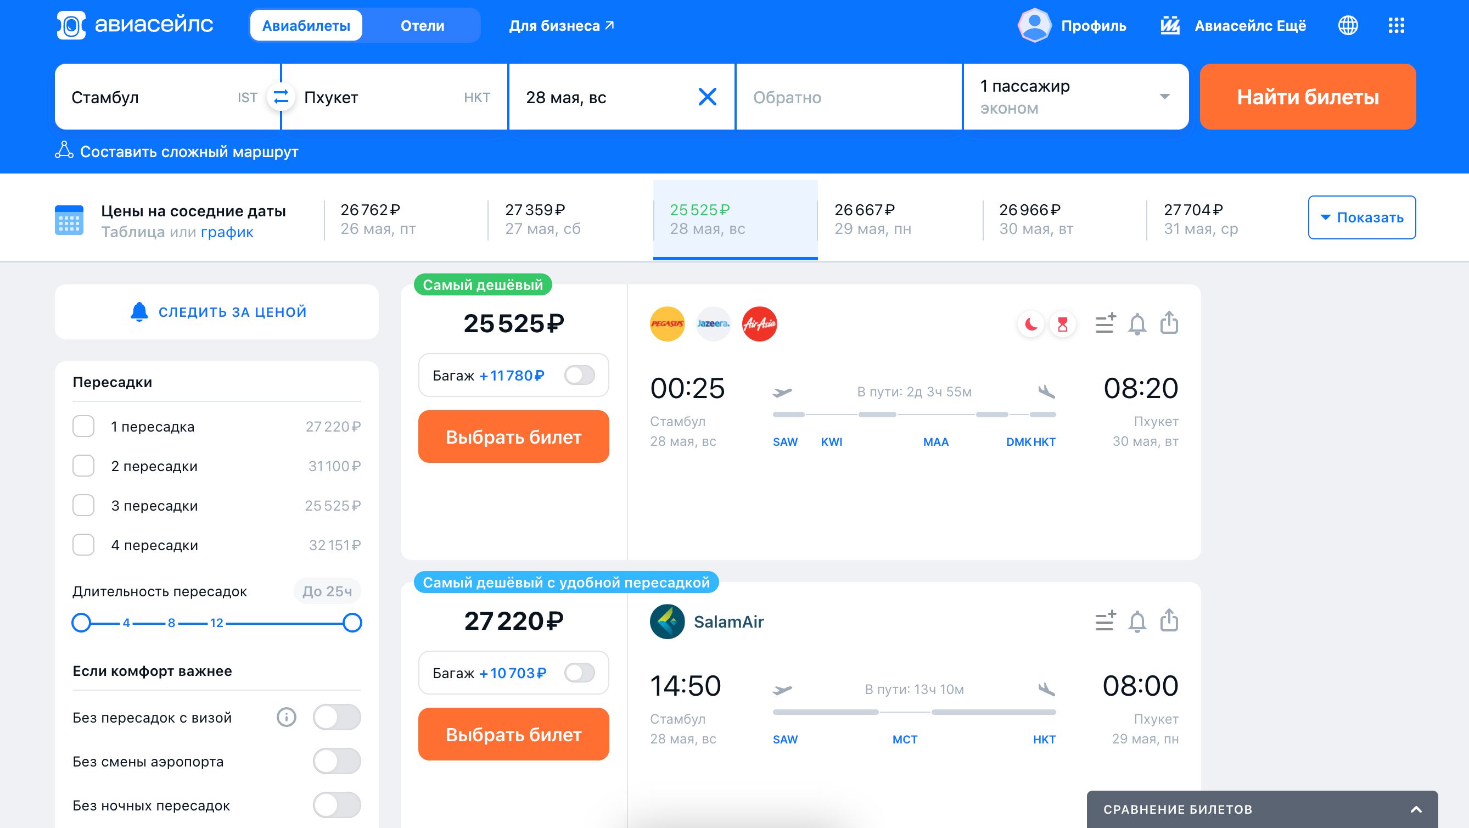Screen dimensions: 1469x828
Task: Click Составить сложный маршрут link
Action: 189,152
